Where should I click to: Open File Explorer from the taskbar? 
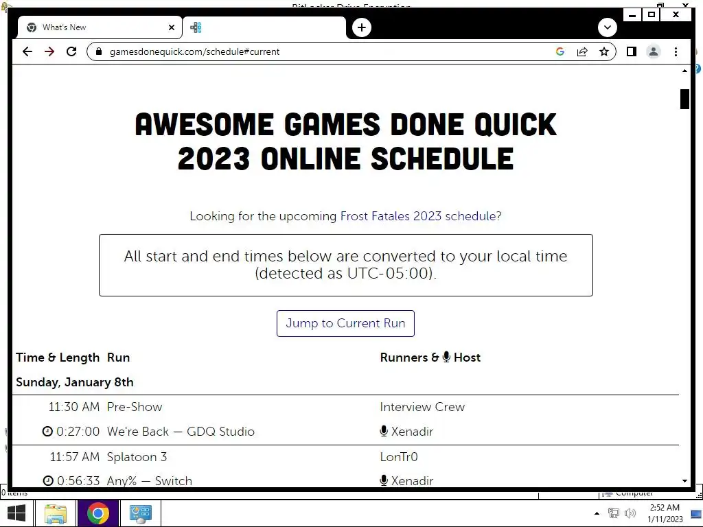(56, 513)
